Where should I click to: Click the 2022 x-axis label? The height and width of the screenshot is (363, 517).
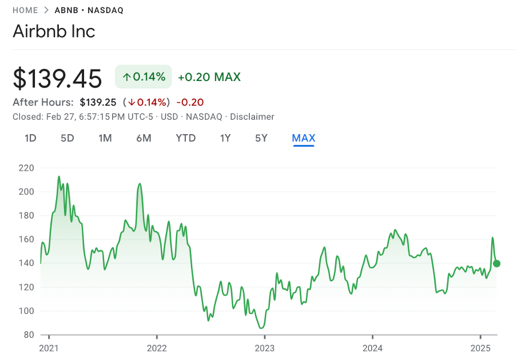157,348
